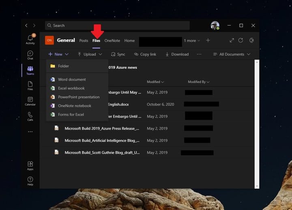
Task: Create a new Word document
Action: 77,79
